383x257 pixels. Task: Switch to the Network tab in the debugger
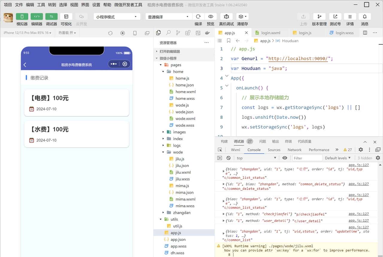click(294, 150)
